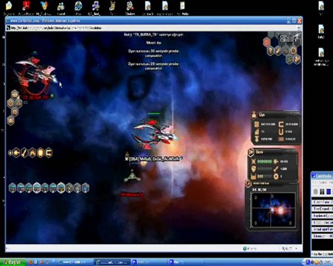Screen dimensions: 333x266
Task: Click the red logout hexagon in game
Action: (267, 42)
